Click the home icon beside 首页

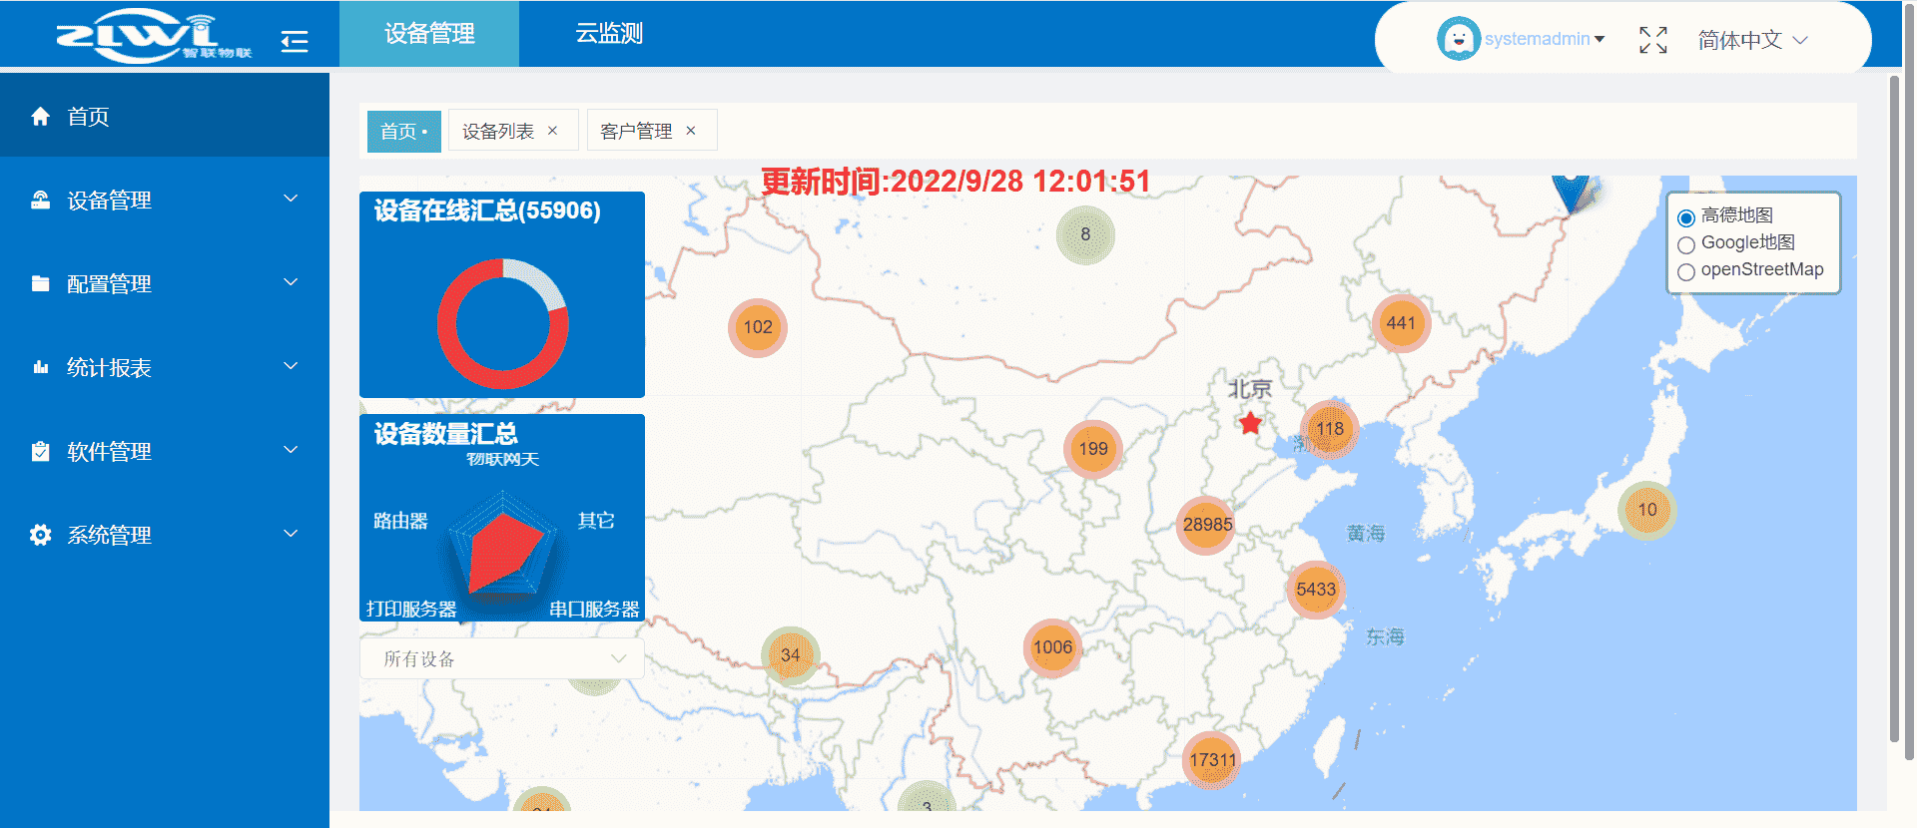coord(40,117)
